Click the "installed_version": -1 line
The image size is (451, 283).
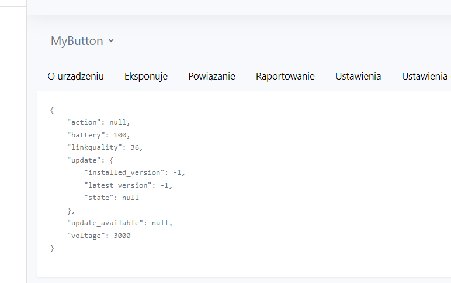pos(134,172)
